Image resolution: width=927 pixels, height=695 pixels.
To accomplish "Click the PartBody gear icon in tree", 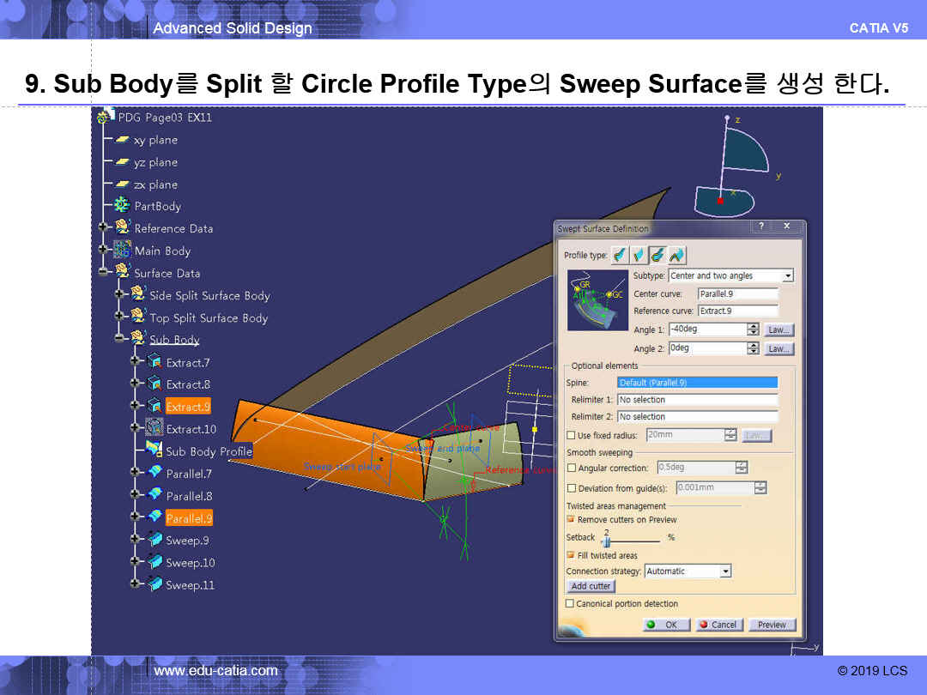I will [x=122, y=206].
